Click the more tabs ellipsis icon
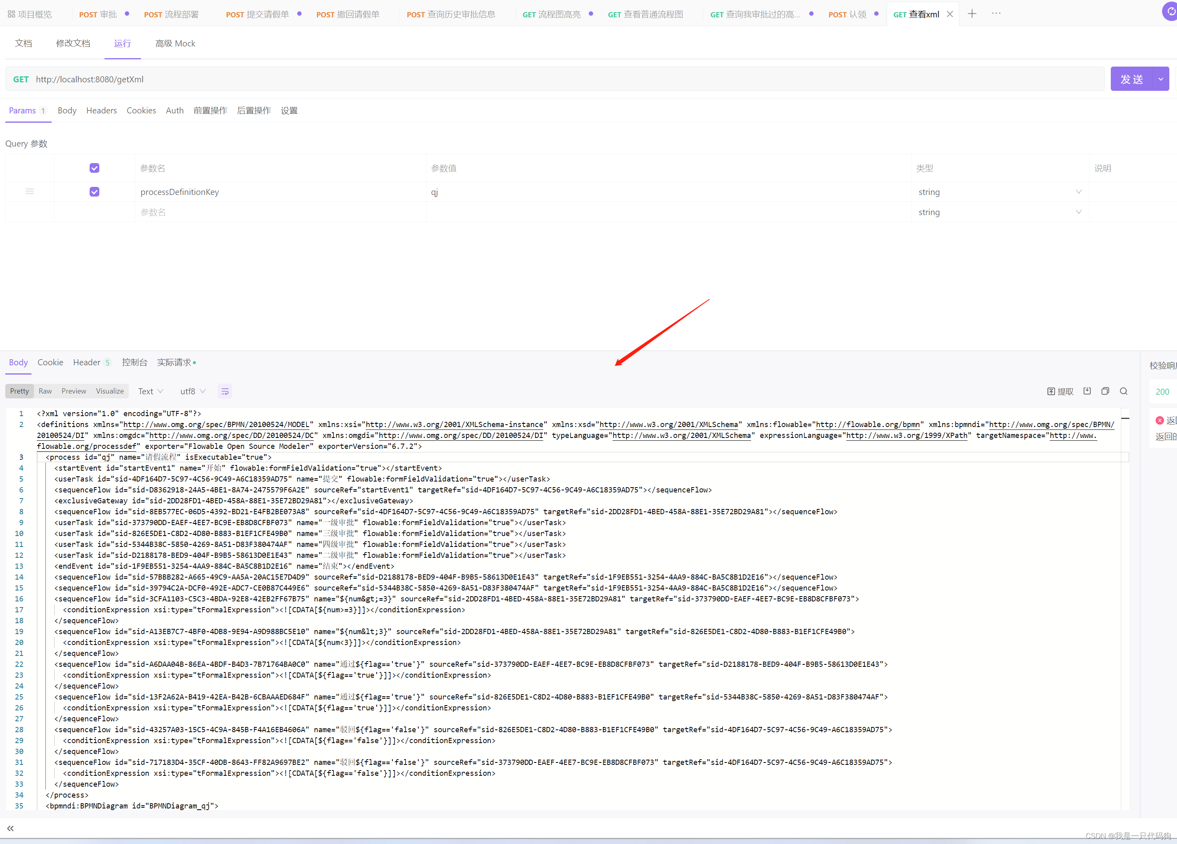The height and width of the screenshot is (844, 1177). [996, 13]
